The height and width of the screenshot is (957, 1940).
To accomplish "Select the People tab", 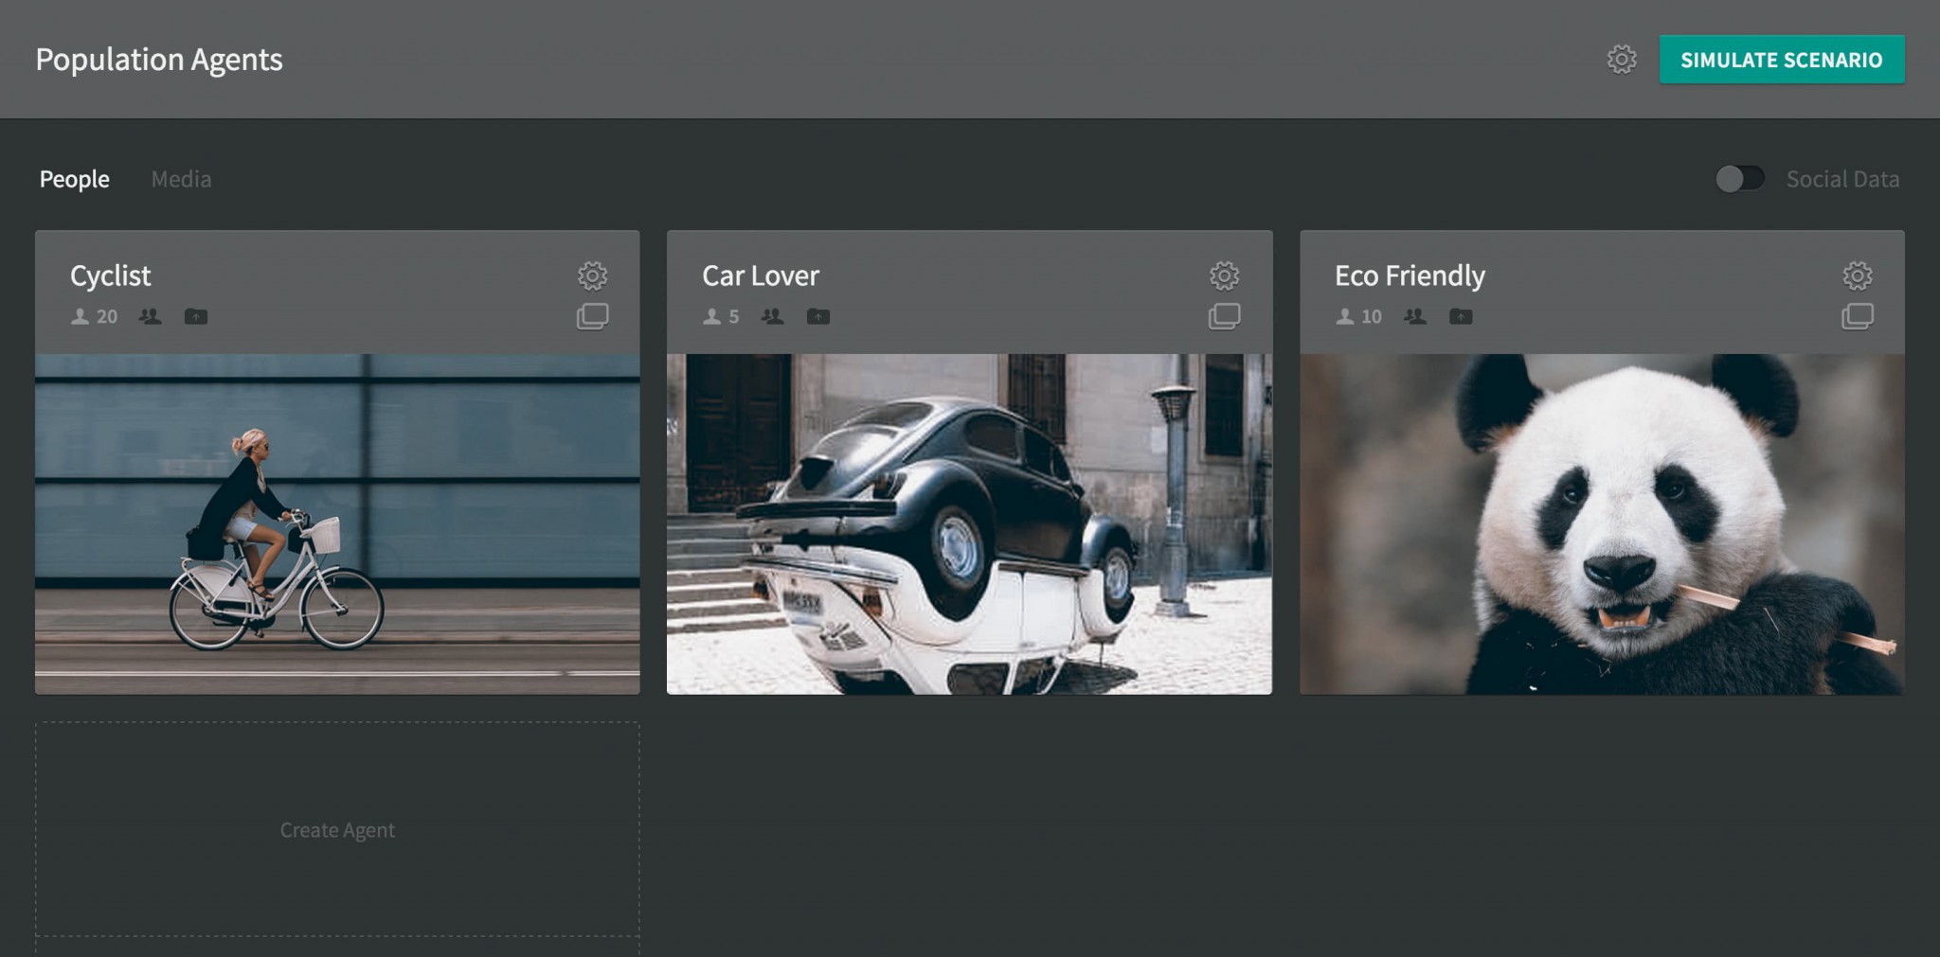I will (75, 178).
